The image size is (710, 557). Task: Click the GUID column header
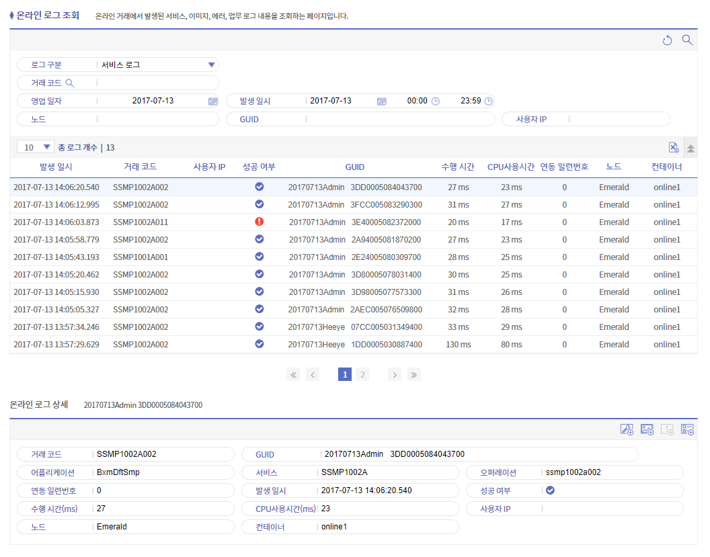354,167
